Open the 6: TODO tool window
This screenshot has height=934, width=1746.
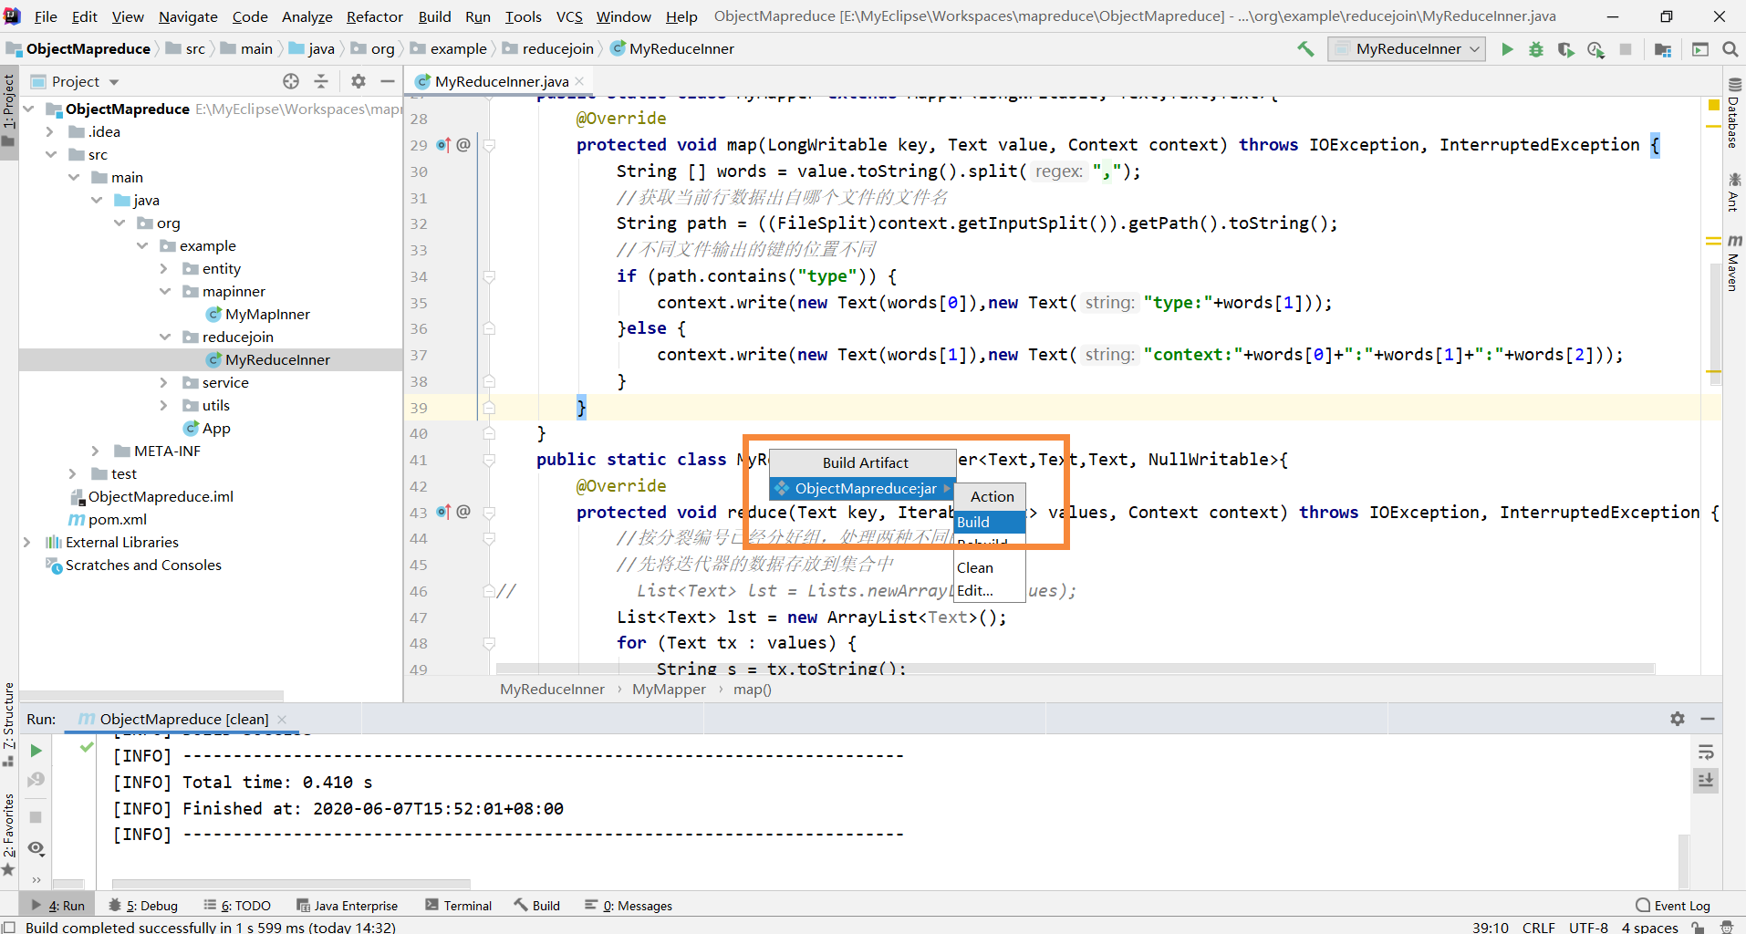point(237,906)
